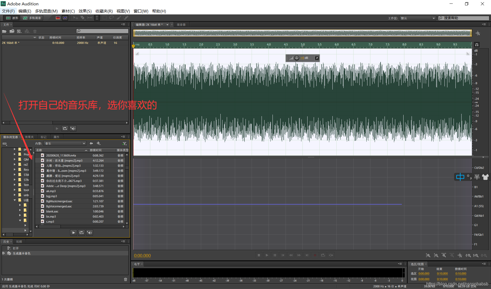
Task: Expand the ra2 folder in tree
Action: (x=15, y=164)
